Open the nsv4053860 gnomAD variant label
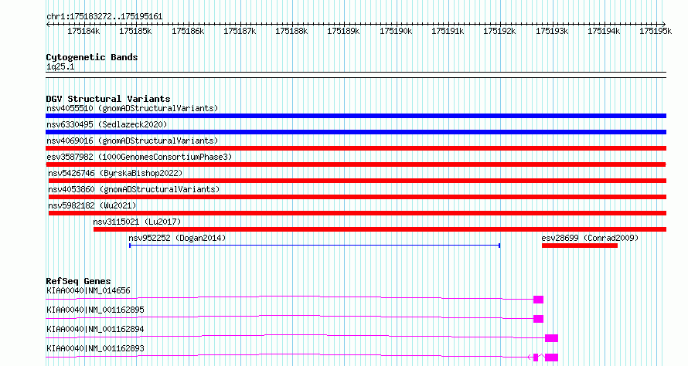688x366 pixels. [134, 189]
